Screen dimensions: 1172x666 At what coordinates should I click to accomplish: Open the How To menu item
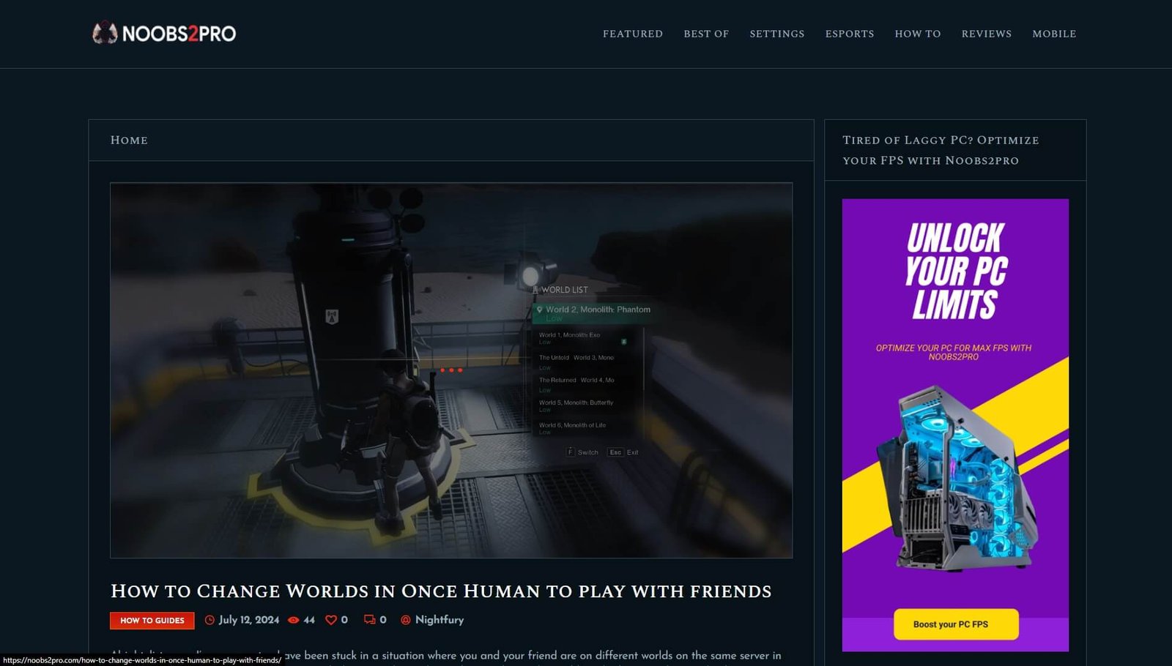coord(917,34)
